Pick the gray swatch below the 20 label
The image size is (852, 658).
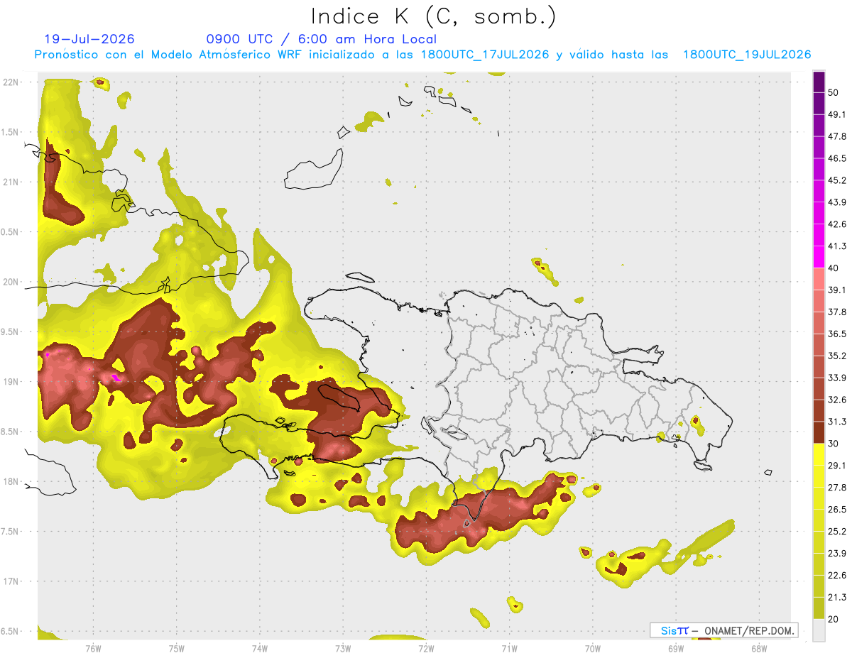[x=819, y=630]
